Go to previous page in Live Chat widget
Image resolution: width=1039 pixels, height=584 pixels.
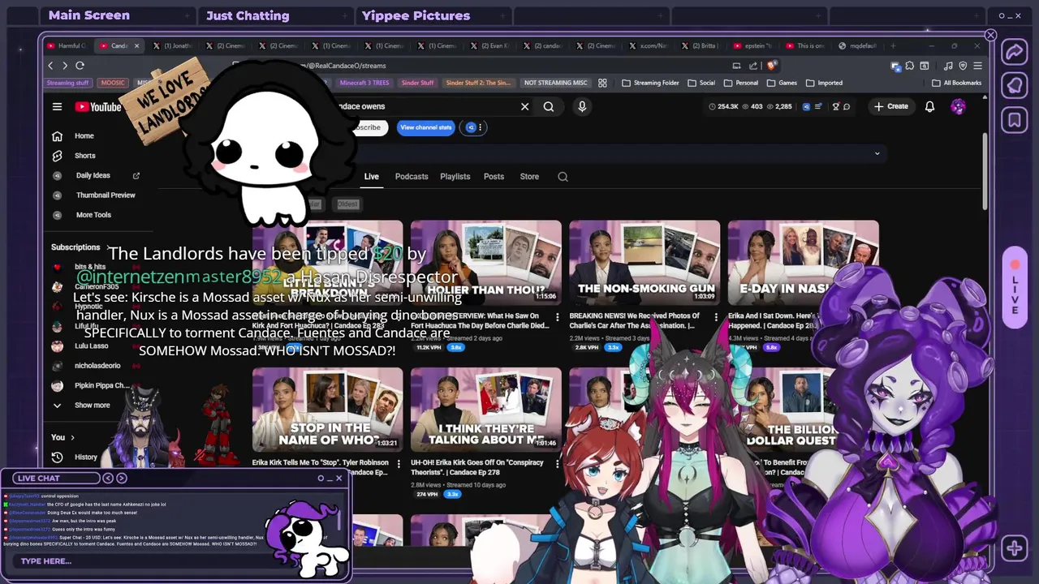(108, 479)
